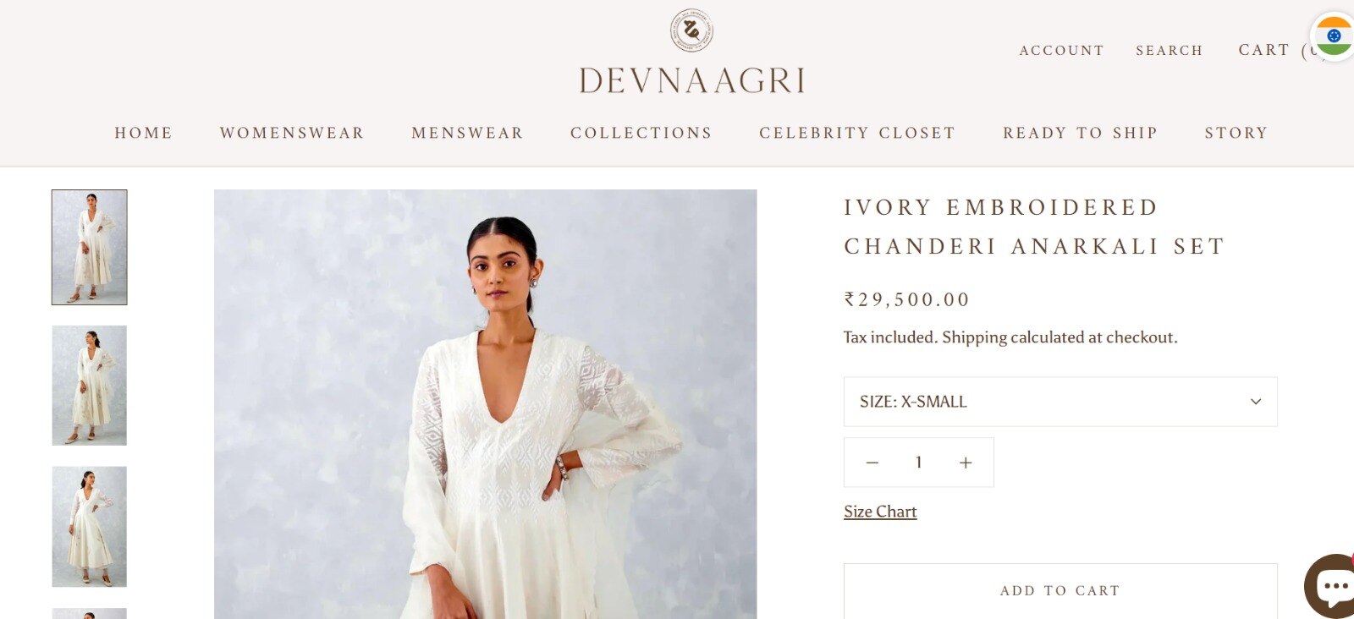
Task: Go to the Home page
Action: tap(144, 133)
